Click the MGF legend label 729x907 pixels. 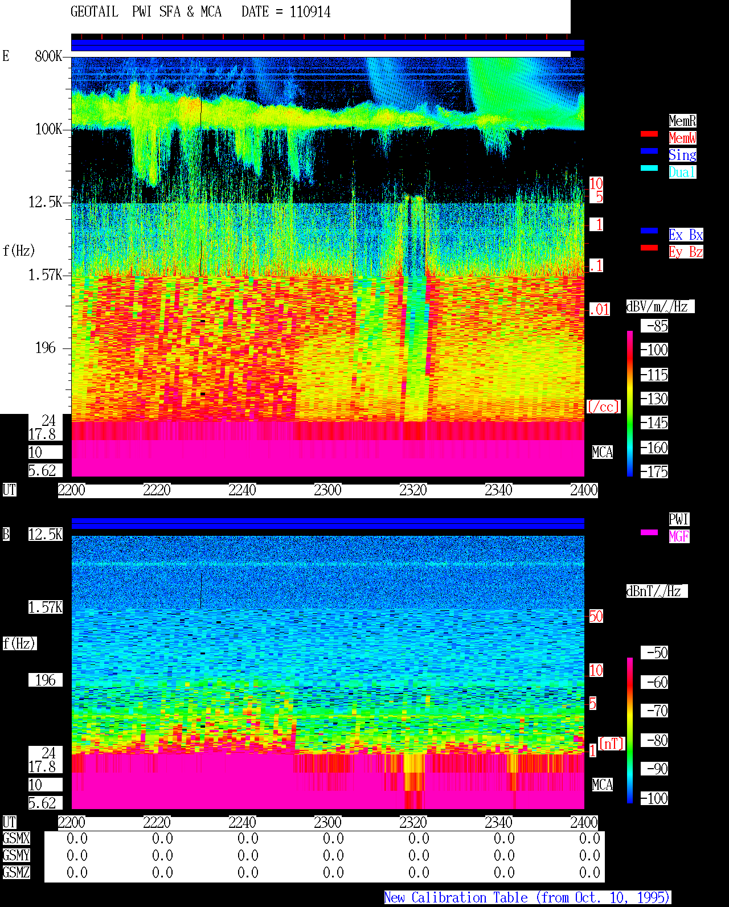tap(679, 536)
